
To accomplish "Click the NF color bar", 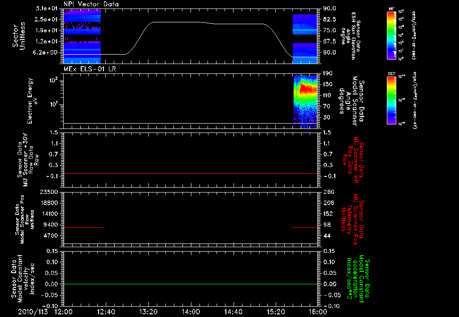I will (x=392, y=35).
